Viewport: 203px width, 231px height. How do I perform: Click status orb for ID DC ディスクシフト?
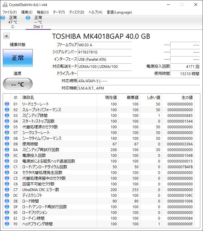[7, 195]
